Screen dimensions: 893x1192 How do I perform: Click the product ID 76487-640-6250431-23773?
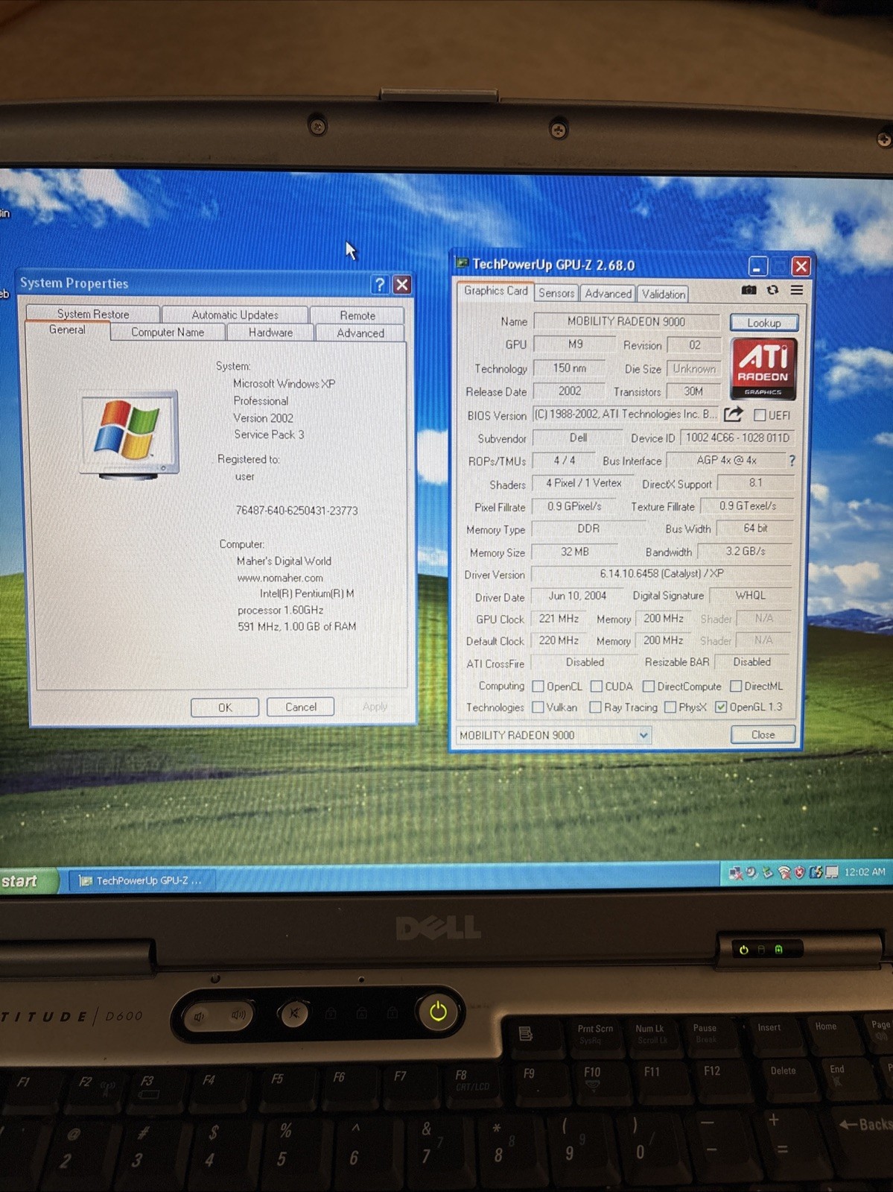coord(296,511)
